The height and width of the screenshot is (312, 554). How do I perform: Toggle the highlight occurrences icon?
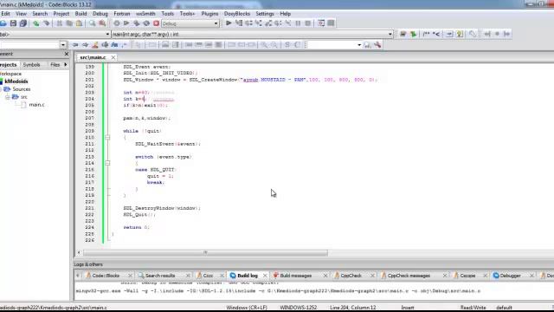pos(95,45)
